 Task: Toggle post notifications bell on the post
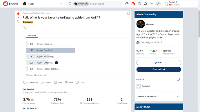(x=128, y=14)
